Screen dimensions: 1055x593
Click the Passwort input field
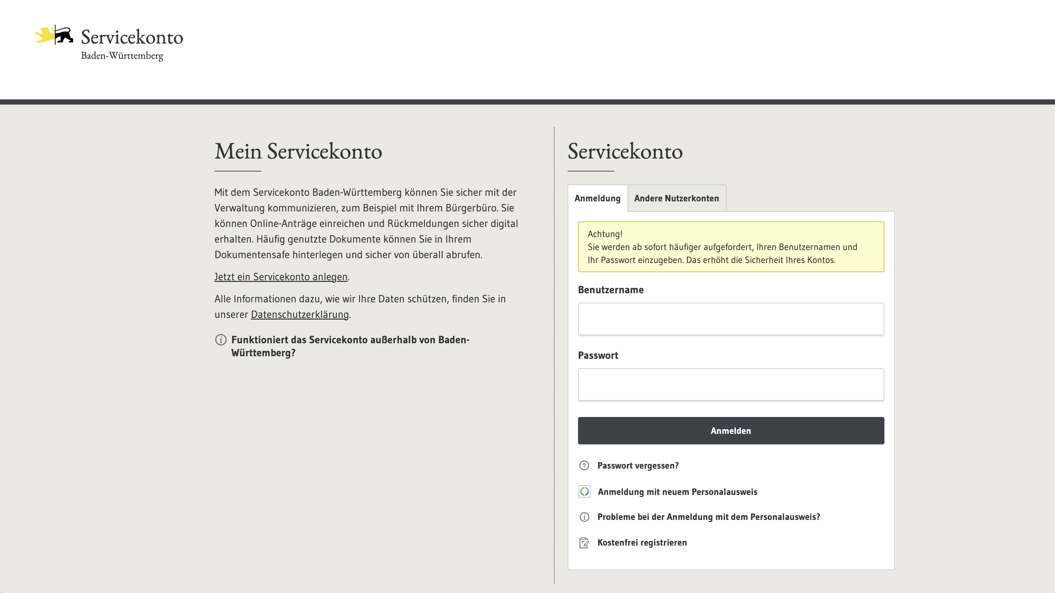click(x=730, y=384)
